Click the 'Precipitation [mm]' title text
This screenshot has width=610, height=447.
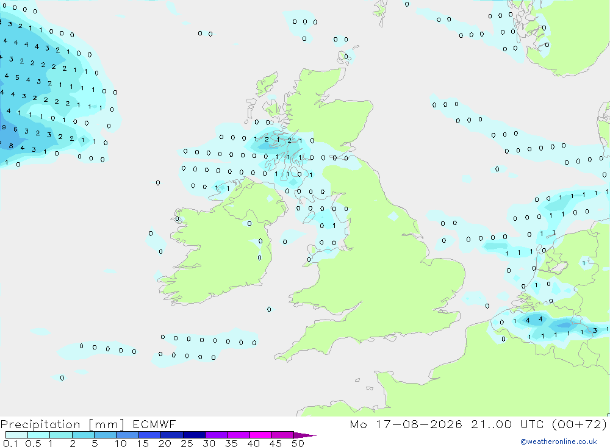pyautogui.click(x=62, y=424)
